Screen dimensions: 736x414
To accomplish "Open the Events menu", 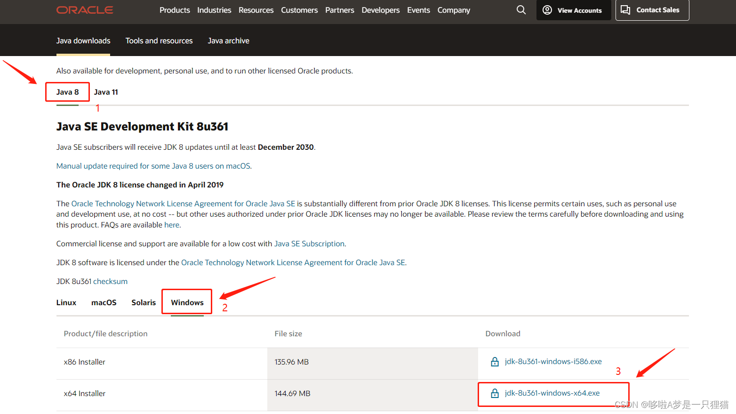I will click(x=418, y=10).
